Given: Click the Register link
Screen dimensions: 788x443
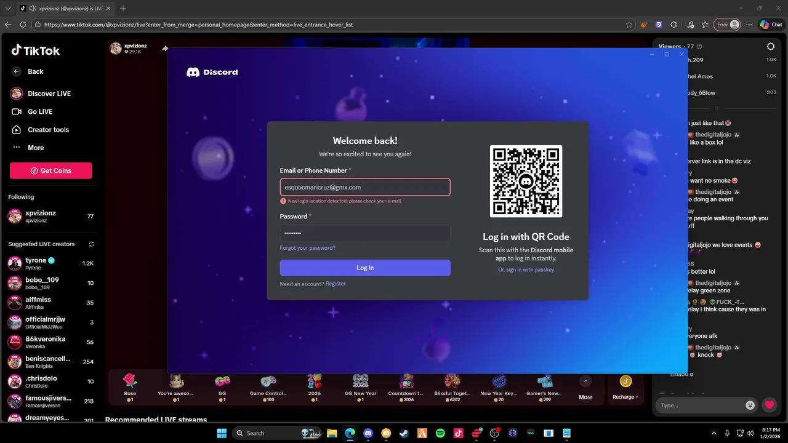Looking at the screenshot, I should point(336,284).
